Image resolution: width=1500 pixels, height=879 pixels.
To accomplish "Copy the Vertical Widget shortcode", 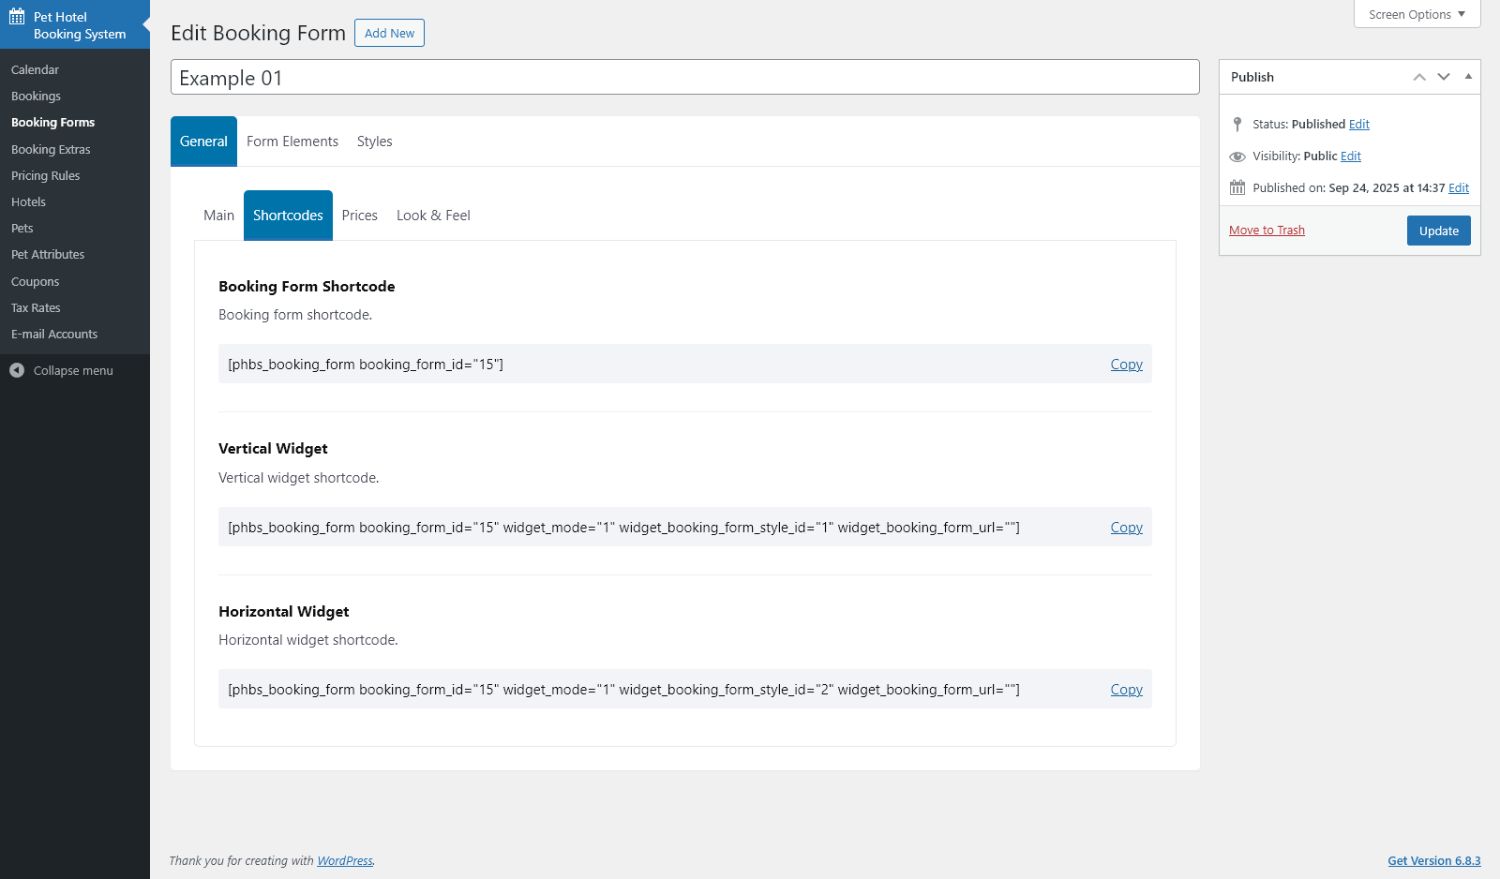I will [x=1126, y=528].
